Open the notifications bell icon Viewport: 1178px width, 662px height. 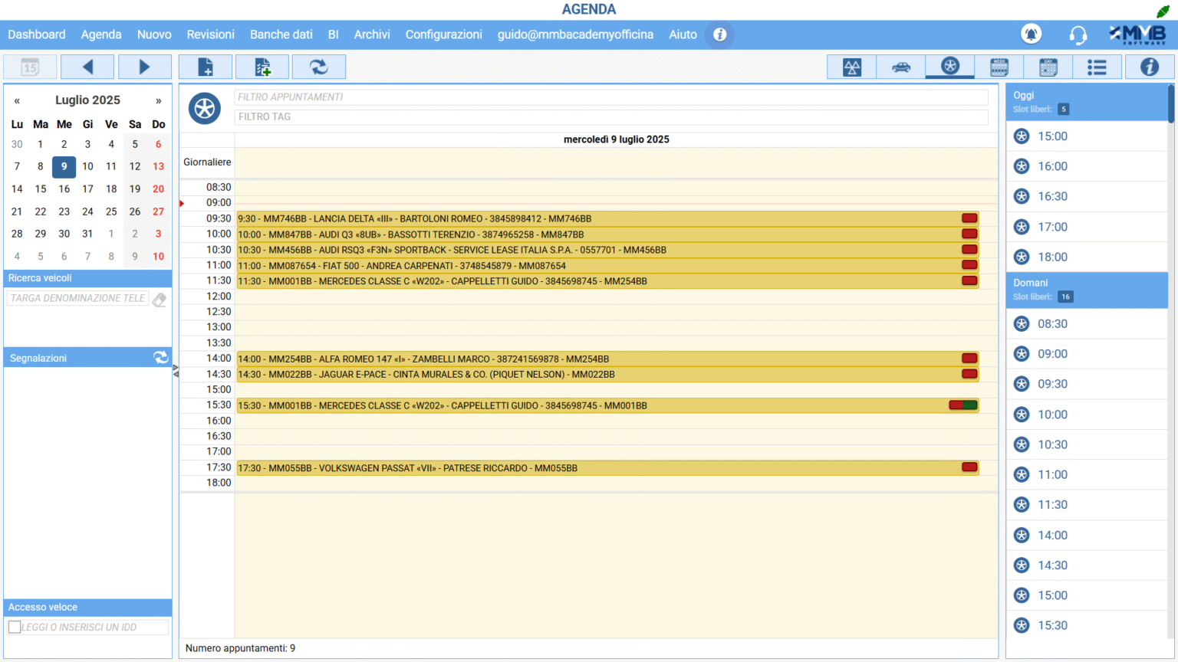[x=1031, y=34]
